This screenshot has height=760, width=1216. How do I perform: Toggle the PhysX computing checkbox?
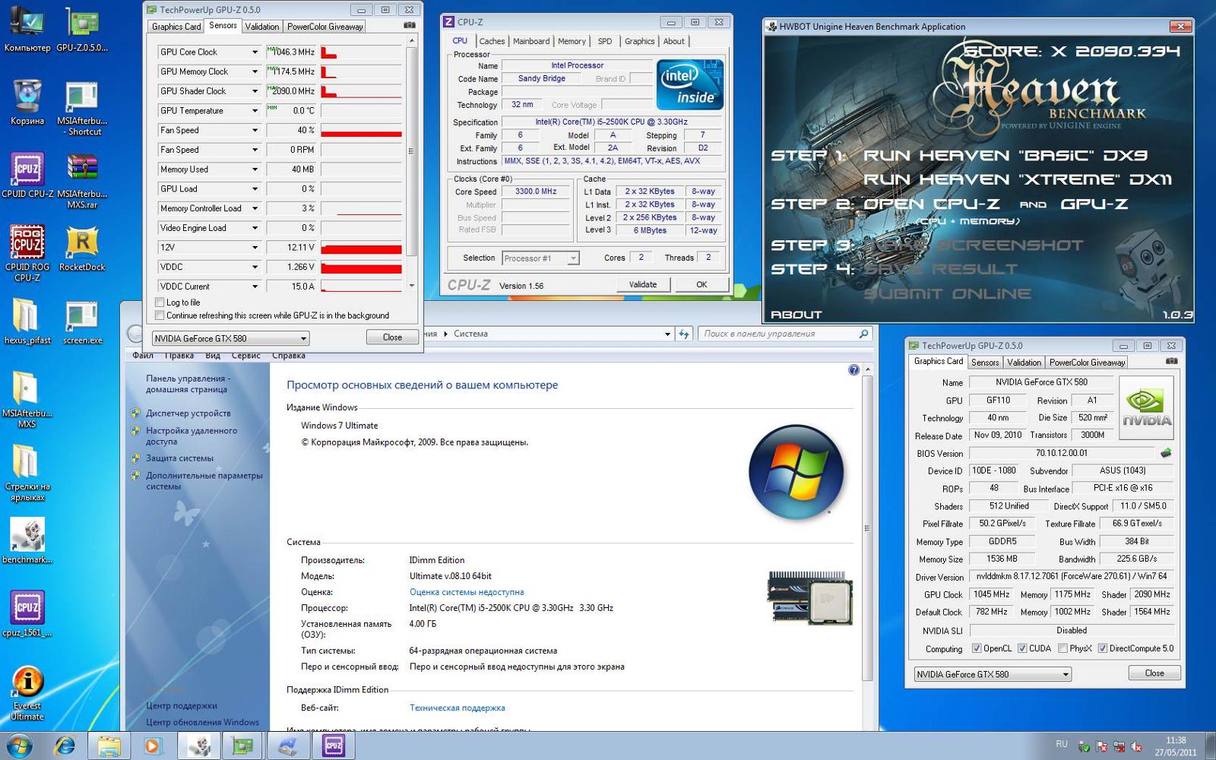coord(1062,648)
